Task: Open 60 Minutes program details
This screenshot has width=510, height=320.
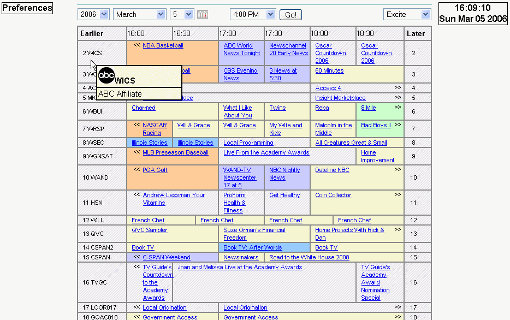Action: click(x=329, y=70)
